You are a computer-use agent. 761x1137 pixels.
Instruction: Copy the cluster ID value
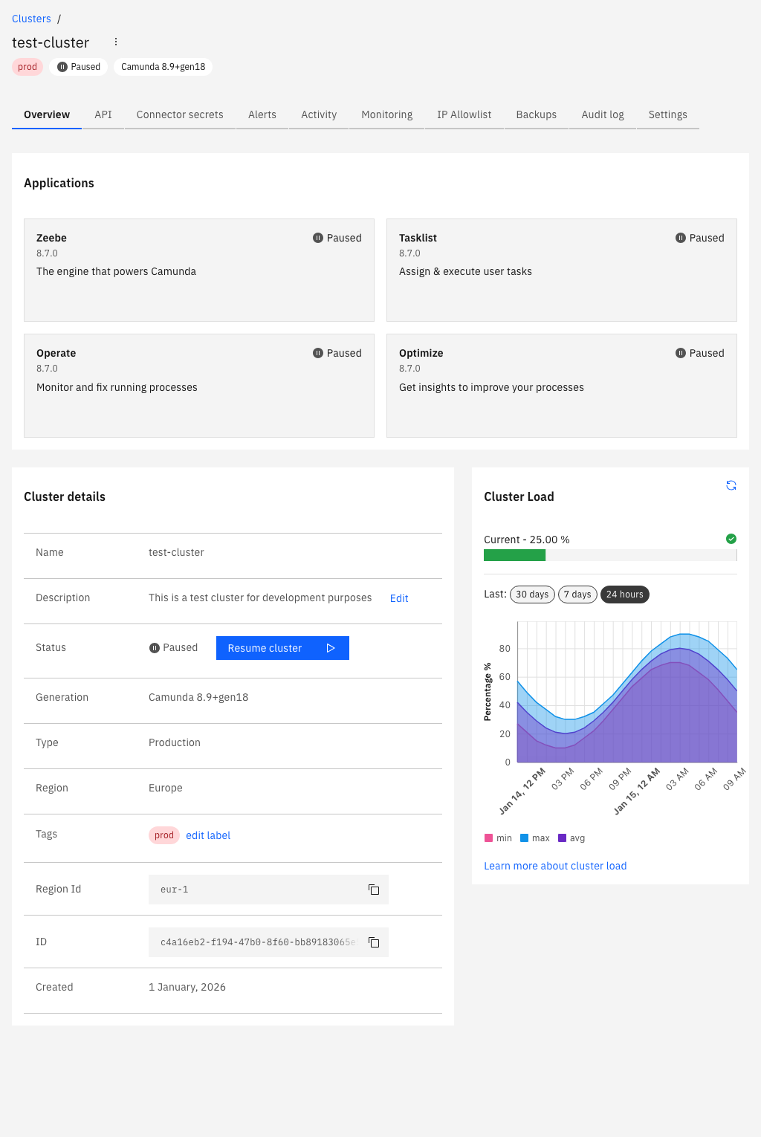(x=374, y=942)
